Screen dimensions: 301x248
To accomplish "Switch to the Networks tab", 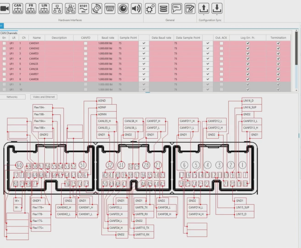I will pyautogui.click(x=13, y=97).
